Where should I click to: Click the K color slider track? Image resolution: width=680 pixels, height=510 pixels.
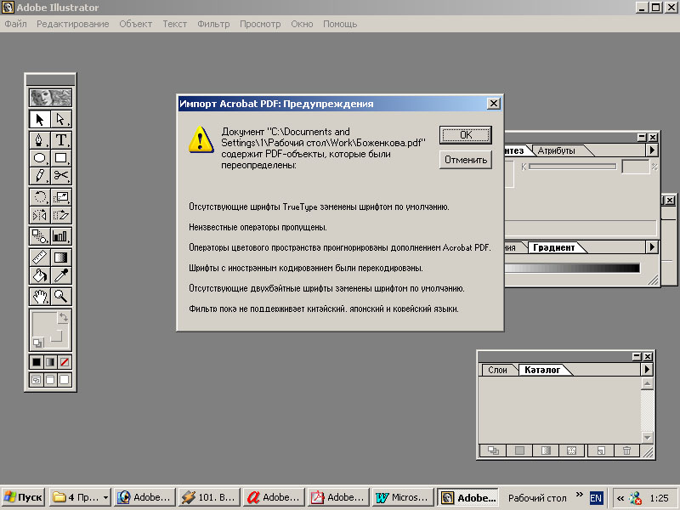tap(572, 167)
